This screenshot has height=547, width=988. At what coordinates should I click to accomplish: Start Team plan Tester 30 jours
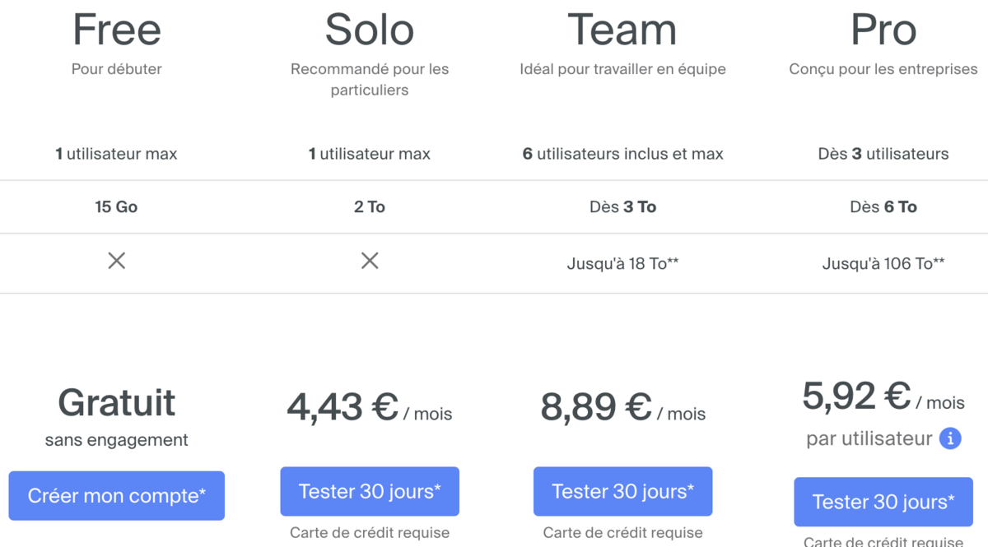click(622, 492)
